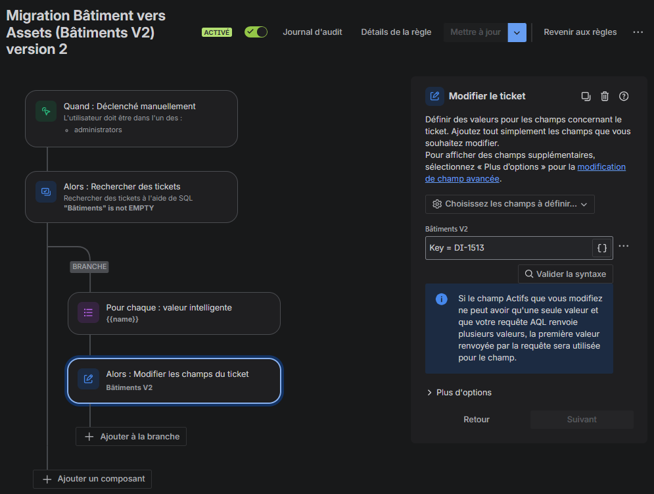Open Journal d'audit
654x494 pixels.
(x=312, y=32)
